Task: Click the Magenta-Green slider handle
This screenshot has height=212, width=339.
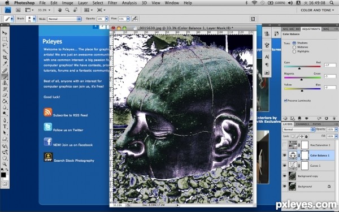Action: pos(301,80)
